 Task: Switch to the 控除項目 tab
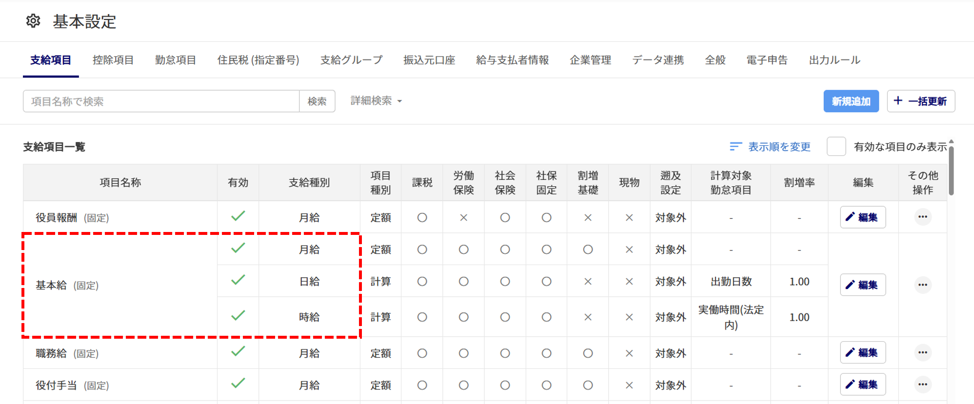click(x=113, y=60)
